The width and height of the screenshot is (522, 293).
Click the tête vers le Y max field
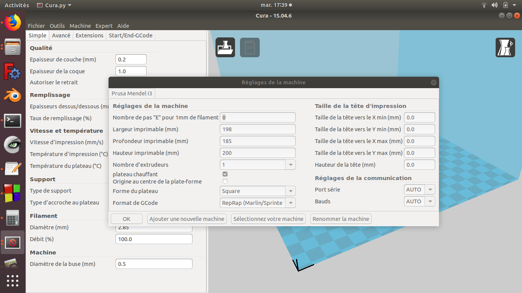pyautogui.click(x=420, y=153)
